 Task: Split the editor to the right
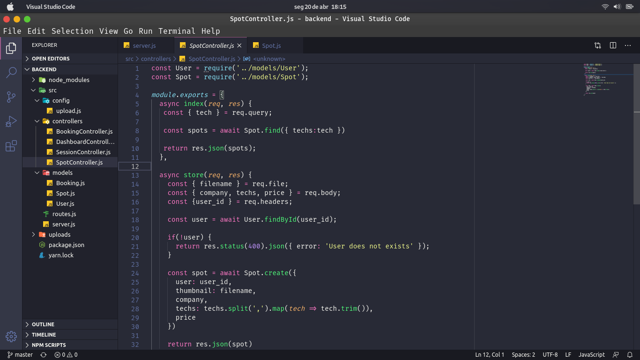[613, 45]
